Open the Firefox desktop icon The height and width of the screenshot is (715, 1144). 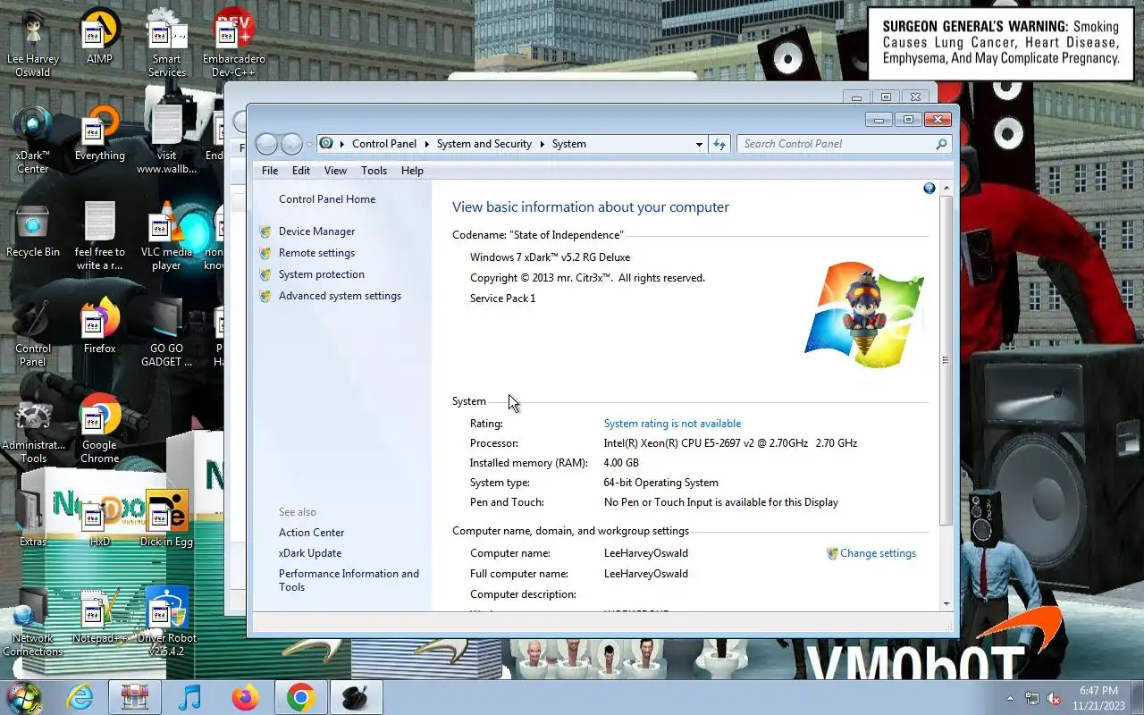[99, 327]
